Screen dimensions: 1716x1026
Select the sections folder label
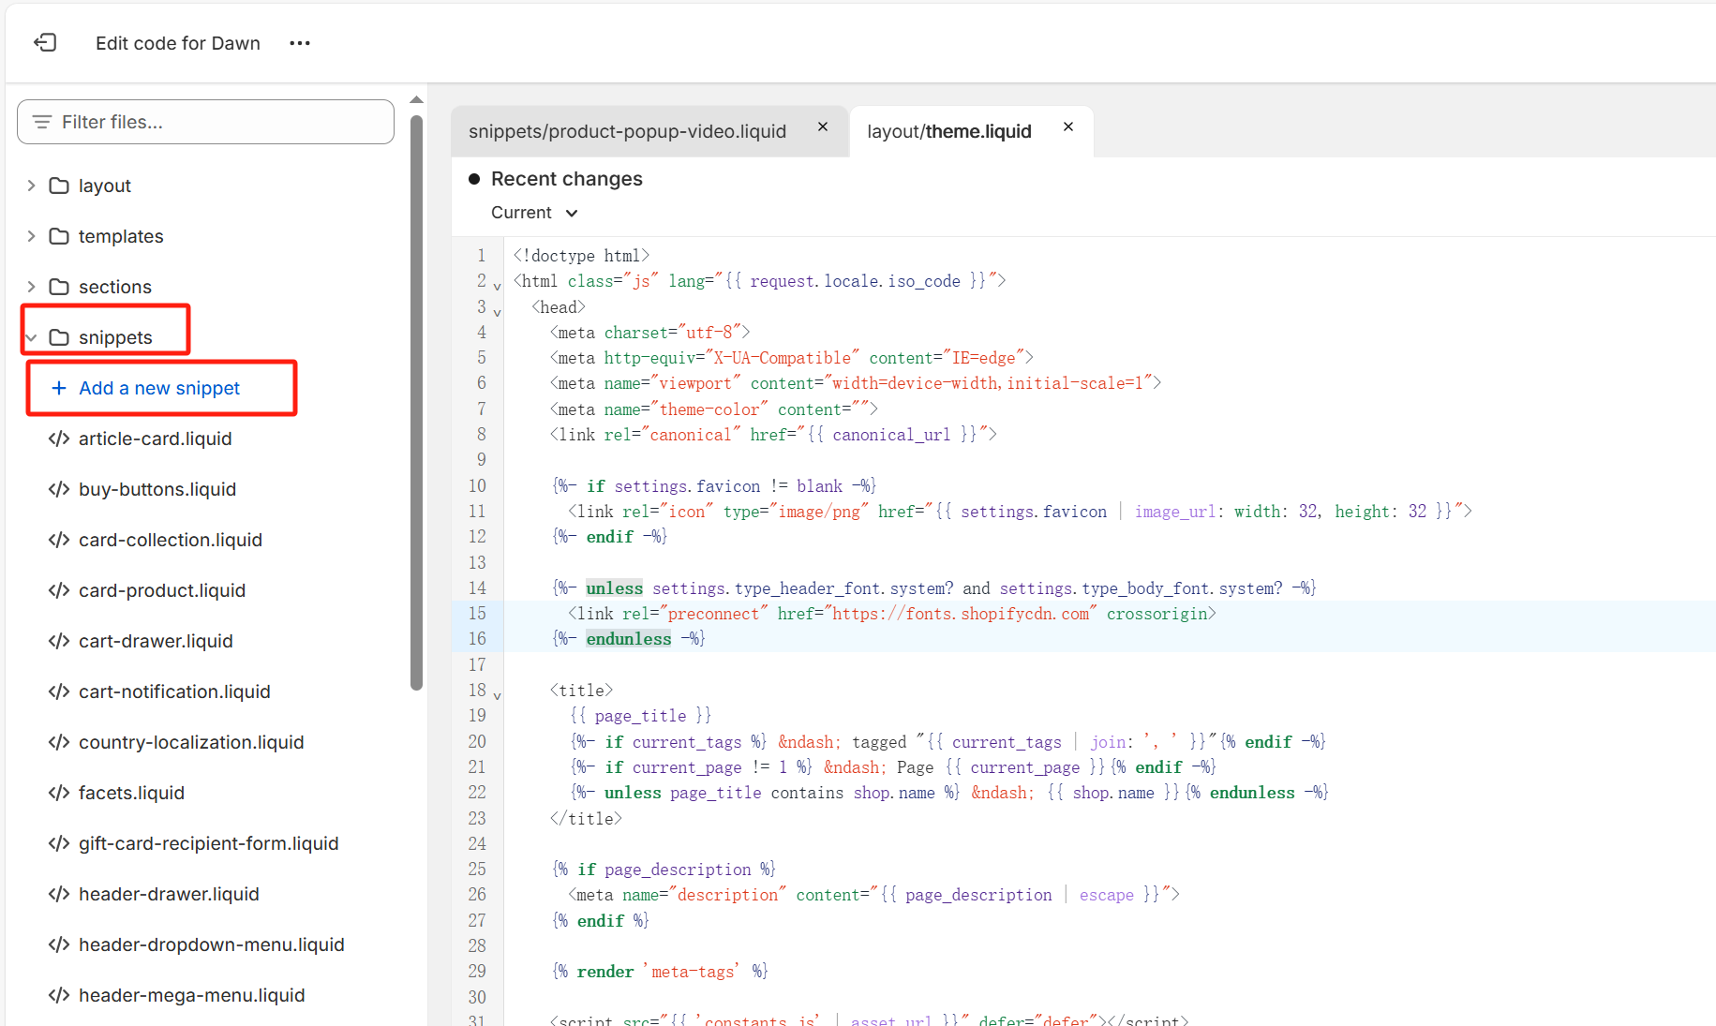115,287
